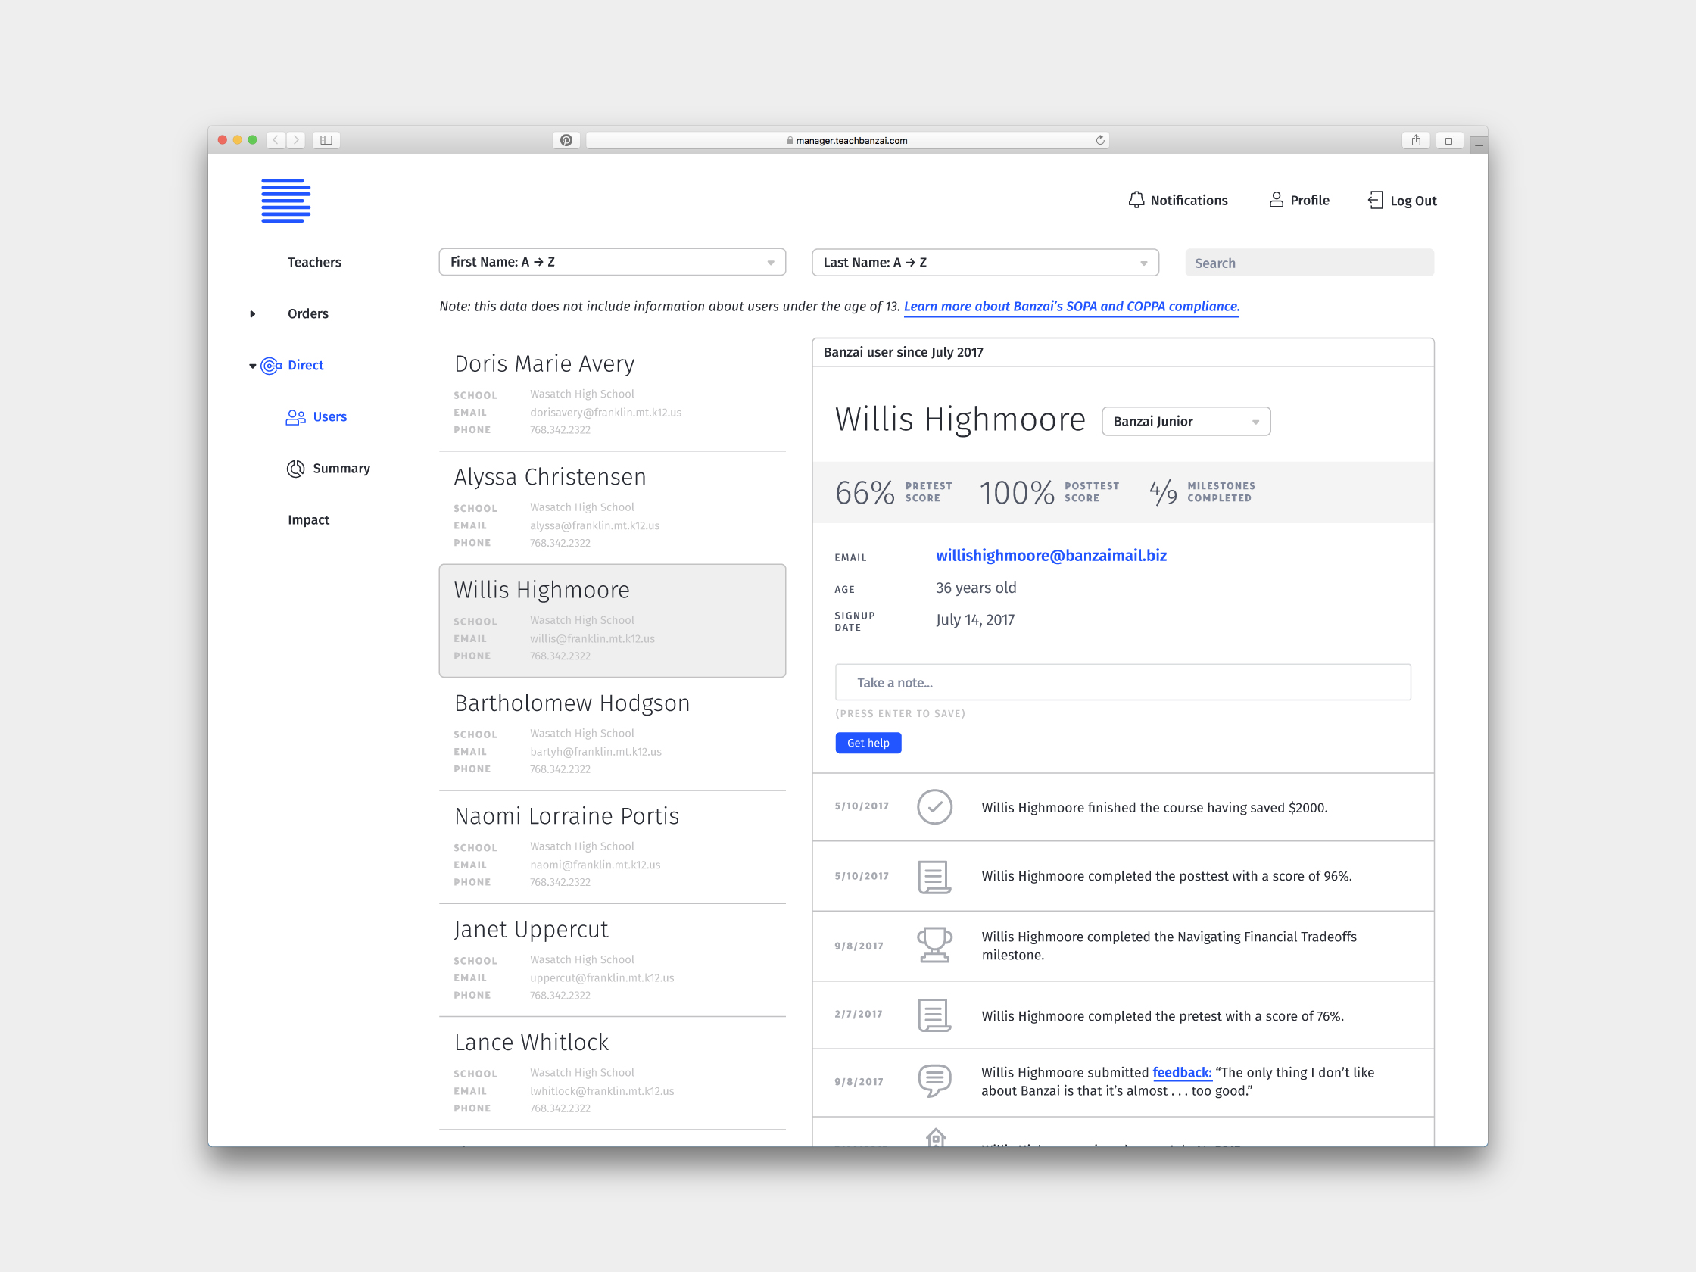Click the Safari share icon
1696x1272 pixels.
click(1416, 139)
